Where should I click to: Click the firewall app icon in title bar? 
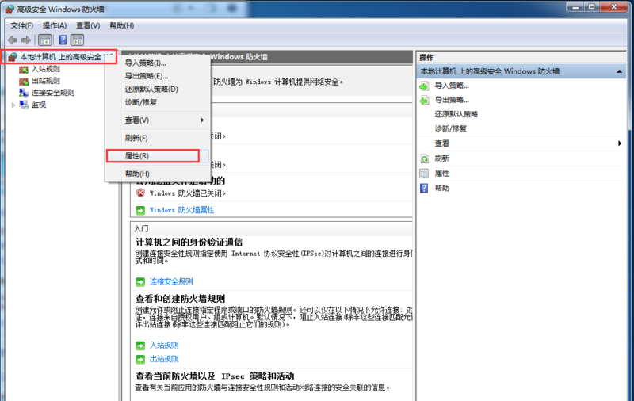click(10, 9)
